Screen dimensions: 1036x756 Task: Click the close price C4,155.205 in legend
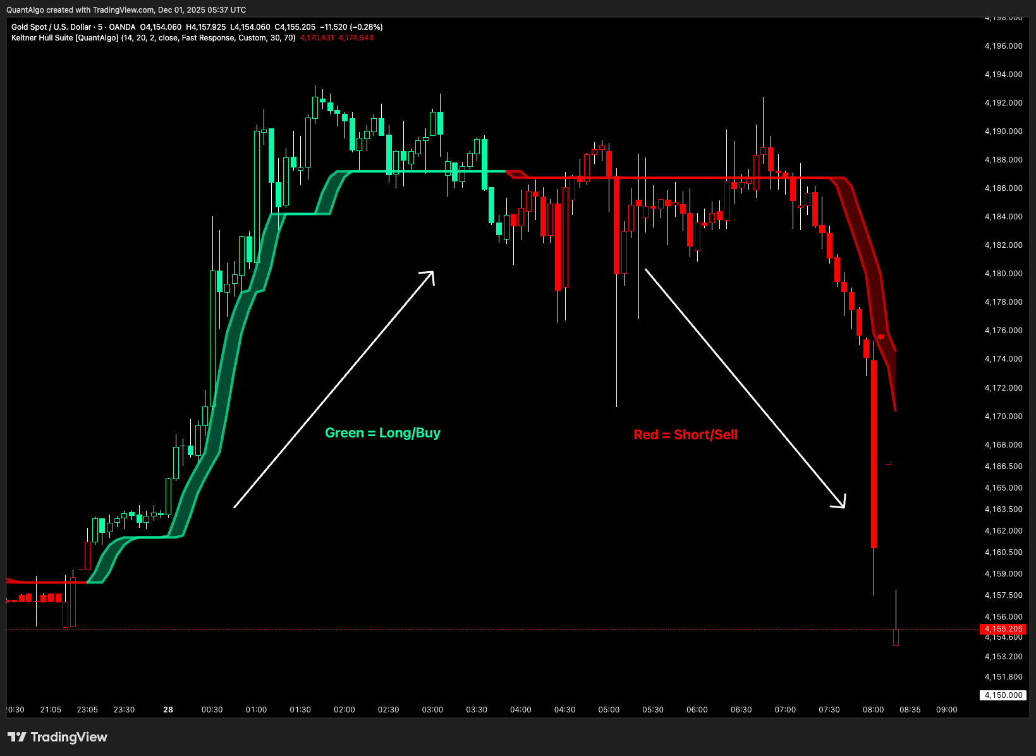coord(295,27)
